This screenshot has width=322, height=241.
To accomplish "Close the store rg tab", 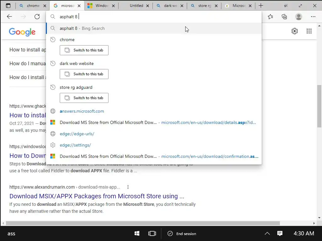I will coord(216,6).
